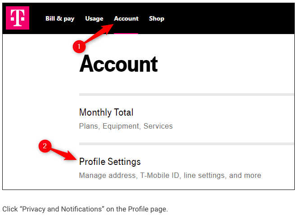
Task: Click the red arrow pointing at Profile Settings
Action: tap(64, 154)
